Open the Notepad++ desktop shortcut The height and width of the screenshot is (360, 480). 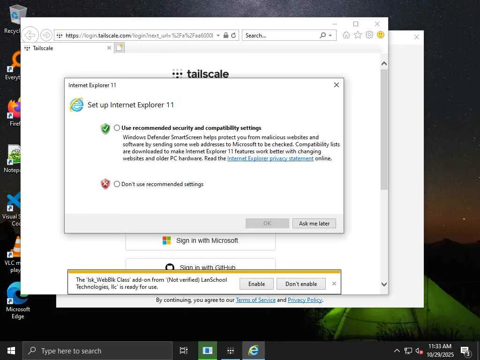click(x=12, y=158)
